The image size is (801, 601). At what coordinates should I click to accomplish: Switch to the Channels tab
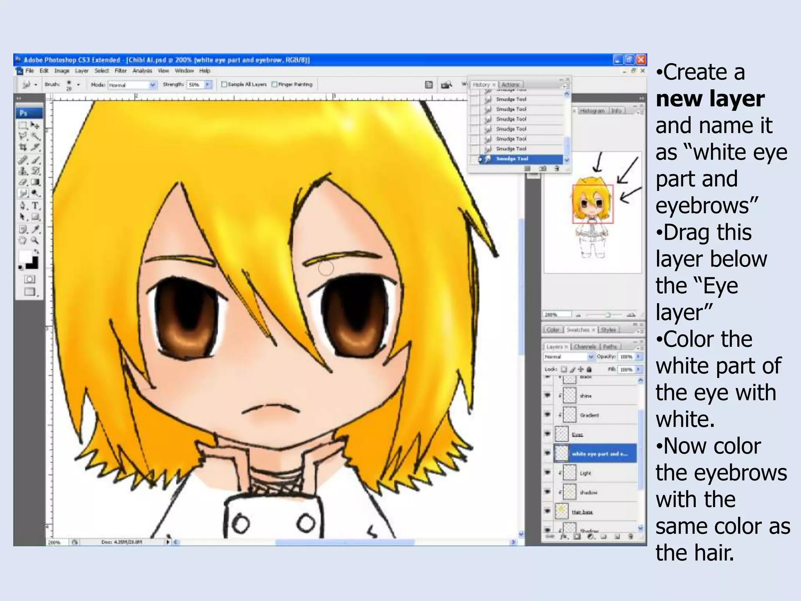coord(585,347)
